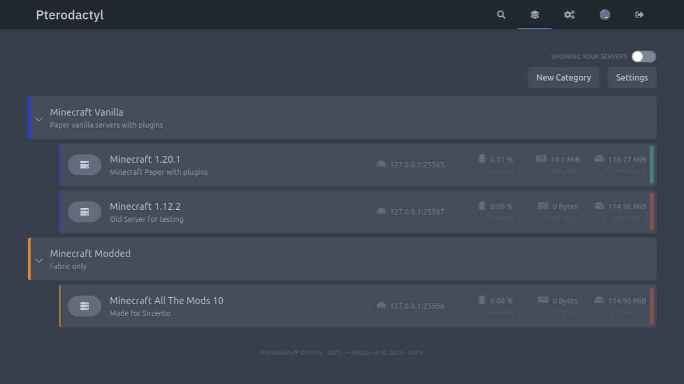Open the Minecraft 1.20.1 server name
Screen dimensions: 684x384
pyautogui.click(x=145, y=160)
